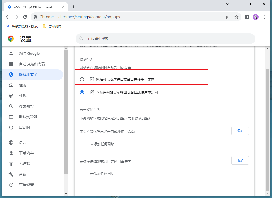This screenshot has height=198, width=272.
Task: Open a new tab with plus icon
Action: click(73, 7)
